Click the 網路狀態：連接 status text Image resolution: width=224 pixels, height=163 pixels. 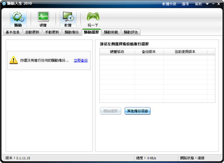pyautogui.click(x=192, y=158)
